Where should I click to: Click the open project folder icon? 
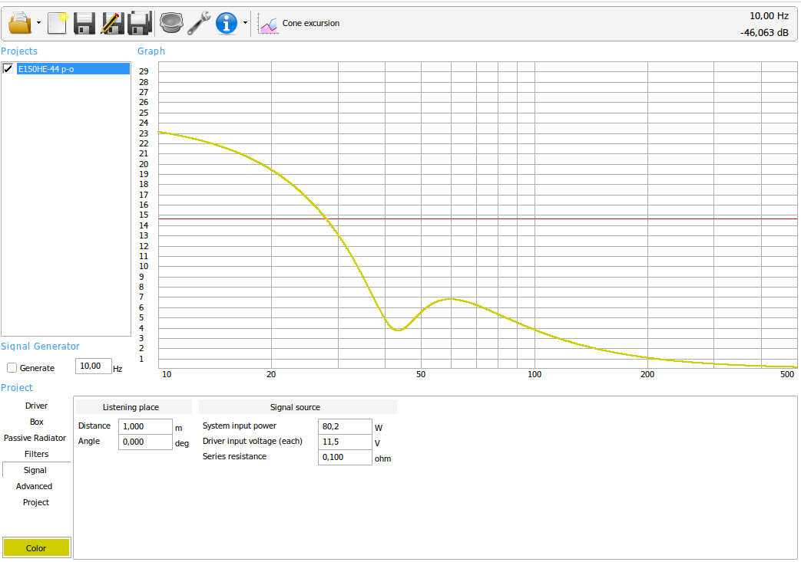pos(20,23)
